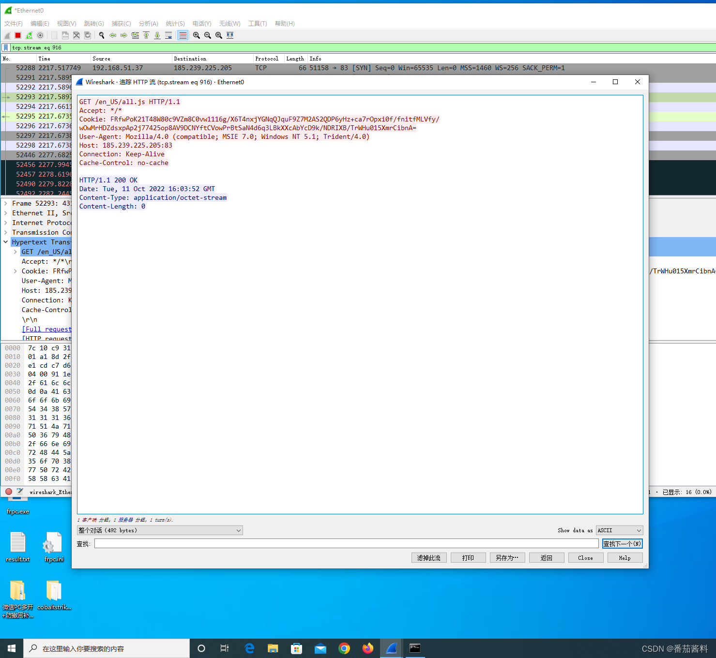Expand the Cookie header tree node
The height and width of the screenshot is (658, 716).
[x=15, y=271]
